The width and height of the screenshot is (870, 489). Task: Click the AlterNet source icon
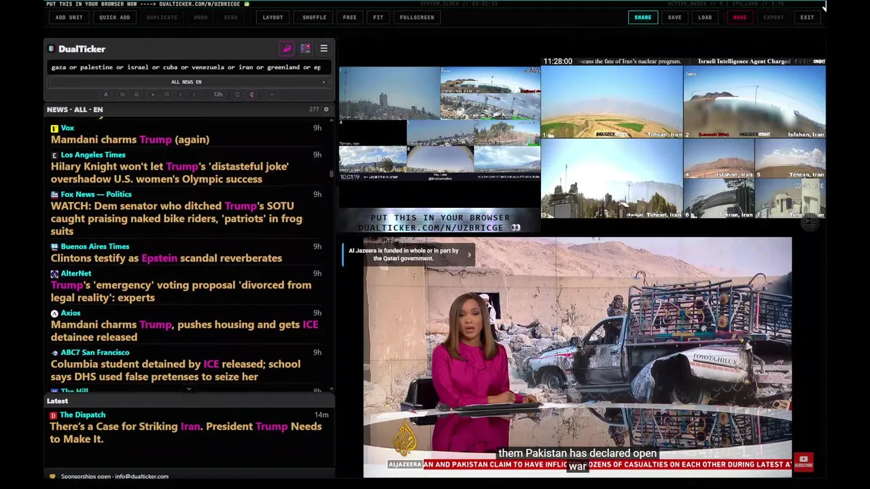(x=54, y=274)
